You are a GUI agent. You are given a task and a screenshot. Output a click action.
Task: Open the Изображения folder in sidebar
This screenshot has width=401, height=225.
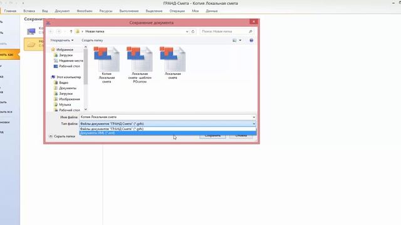(x=67, y=99)
